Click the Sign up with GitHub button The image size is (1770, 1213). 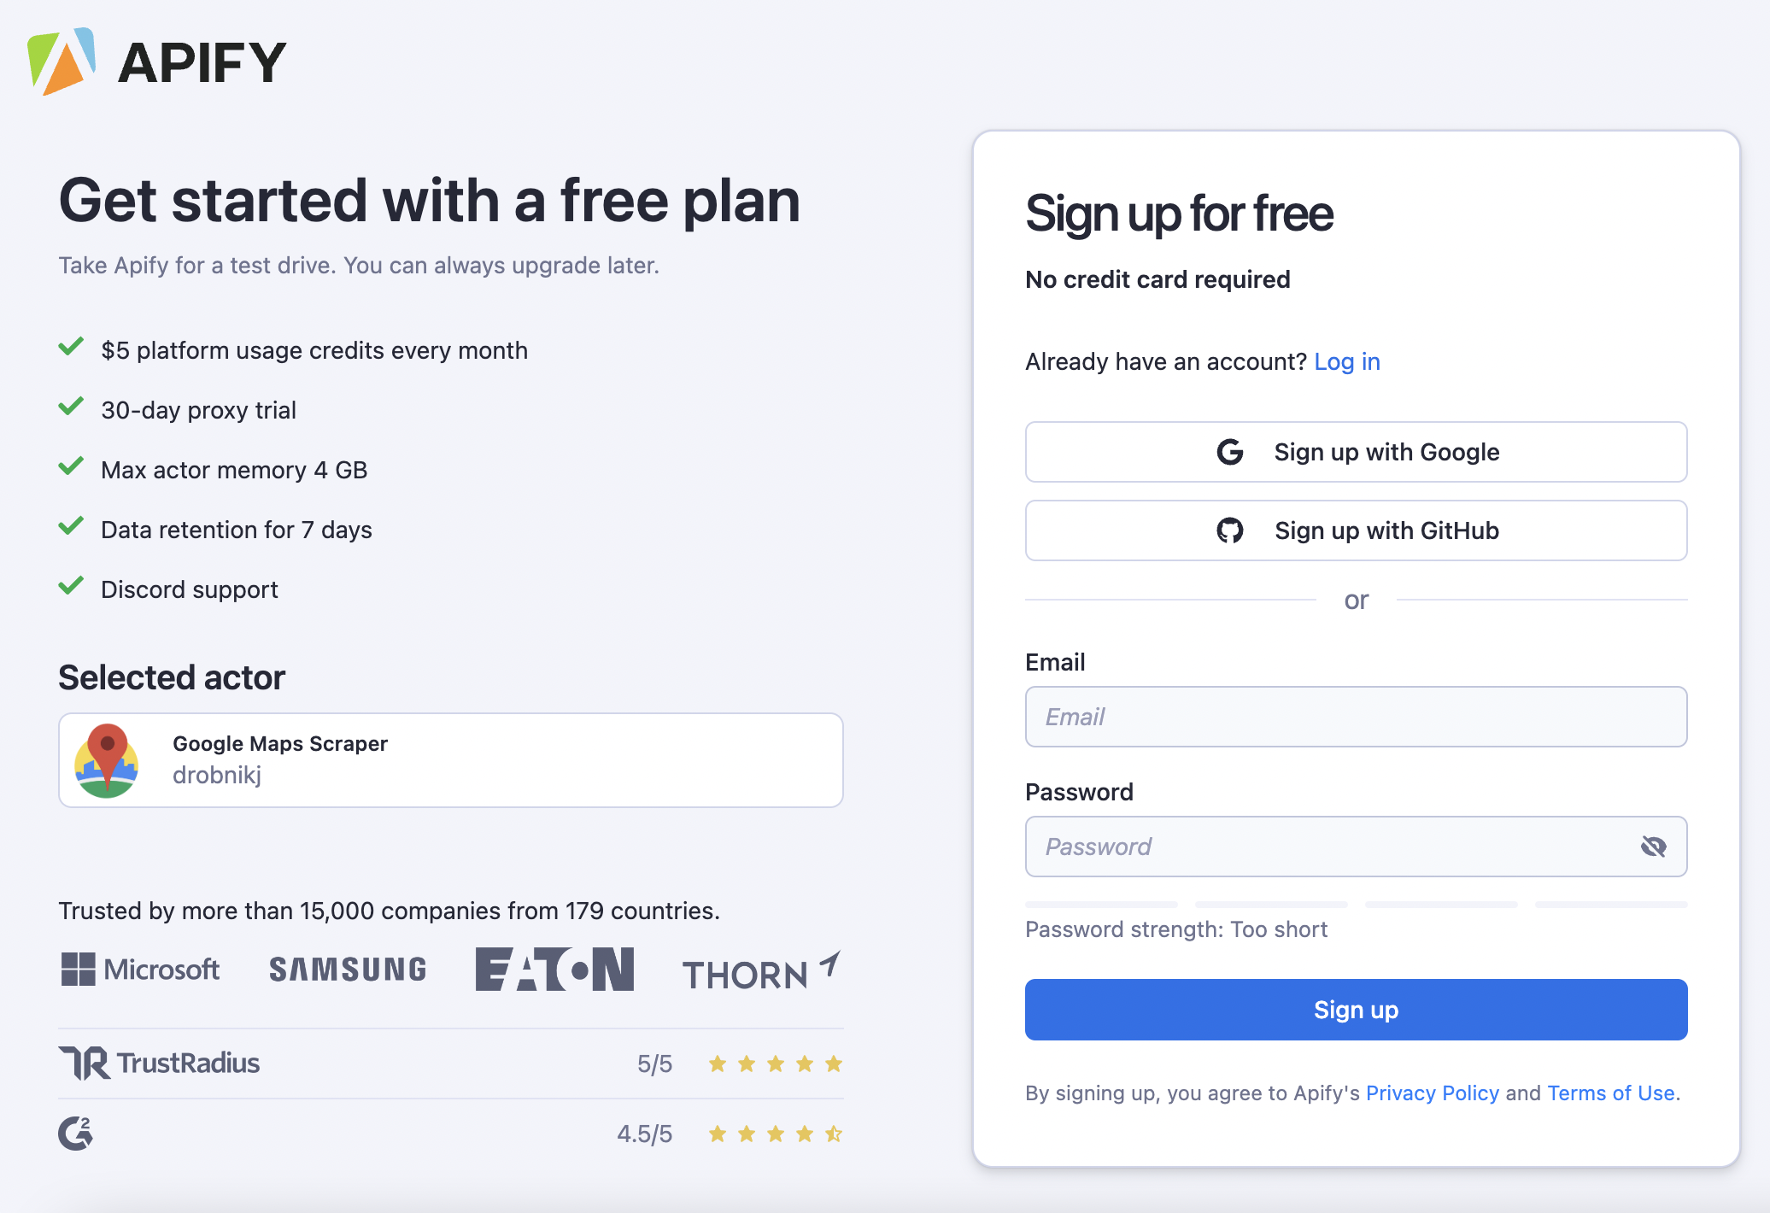(x=1354, y=529)
